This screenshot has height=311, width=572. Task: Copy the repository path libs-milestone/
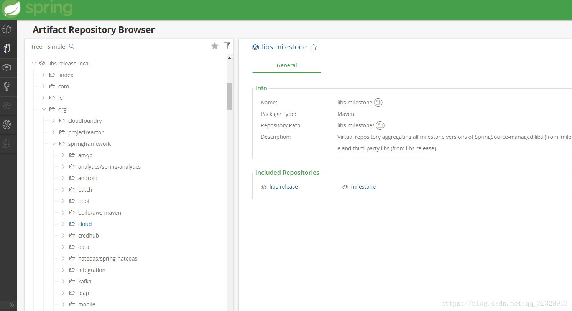point(380,125)
